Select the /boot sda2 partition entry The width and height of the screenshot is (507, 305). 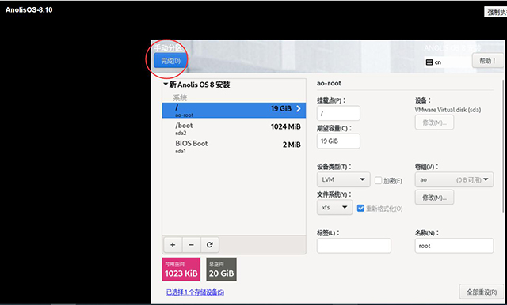[234, 129]
